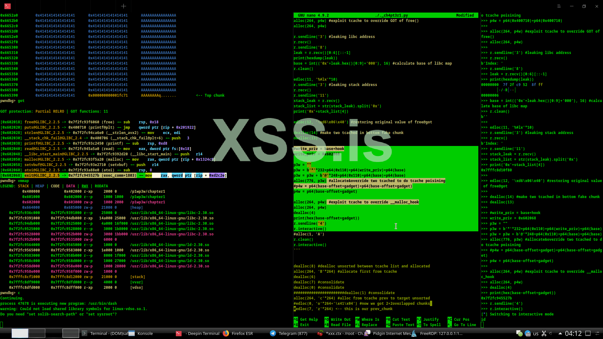Switch keyboard layout via 'us' indicator
This screenshot has width=603, height=339.
click(536, 333)
